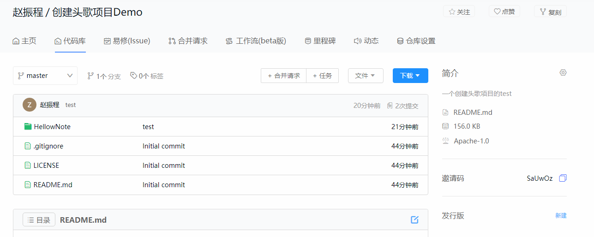The width and height of the screenshot is (594, 237).
Task: Click the author name 赵振程 in commit row
Action: [50, 105]
